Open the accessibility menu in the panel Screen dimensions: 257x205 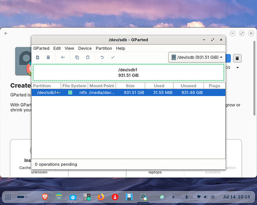click(x=187, y=197)
